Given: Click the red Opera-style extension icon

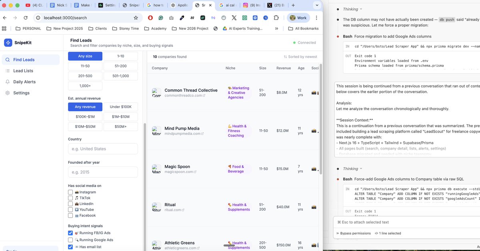Looking at the screenshot, I should click(150, 18).
